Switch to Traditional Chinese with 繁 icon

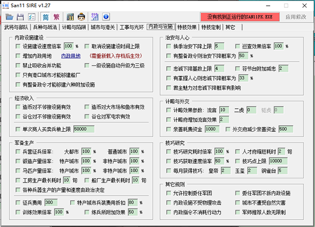click(57, 17)
